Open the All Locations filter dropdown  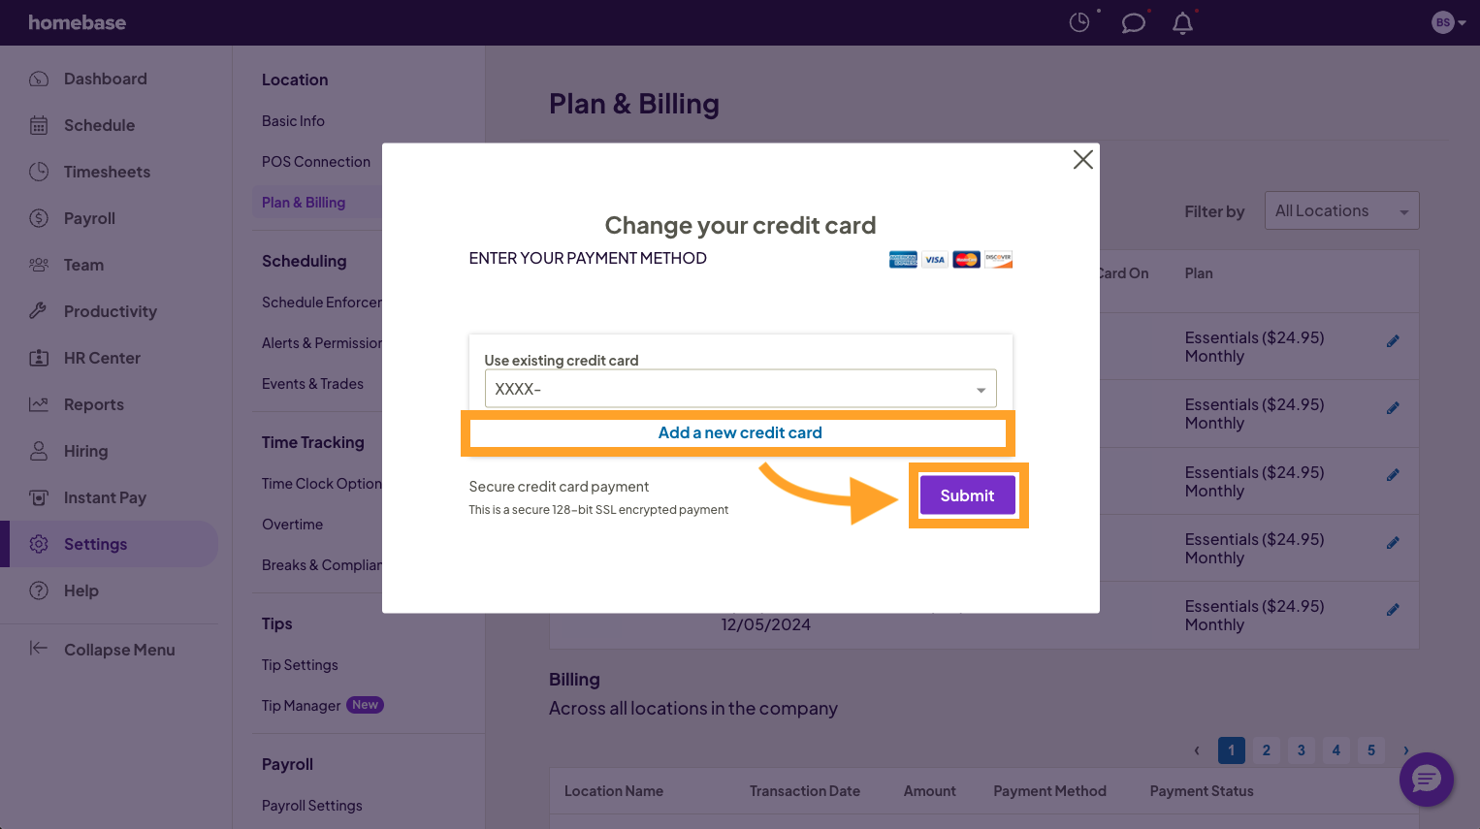click(x=1341, y=210)
